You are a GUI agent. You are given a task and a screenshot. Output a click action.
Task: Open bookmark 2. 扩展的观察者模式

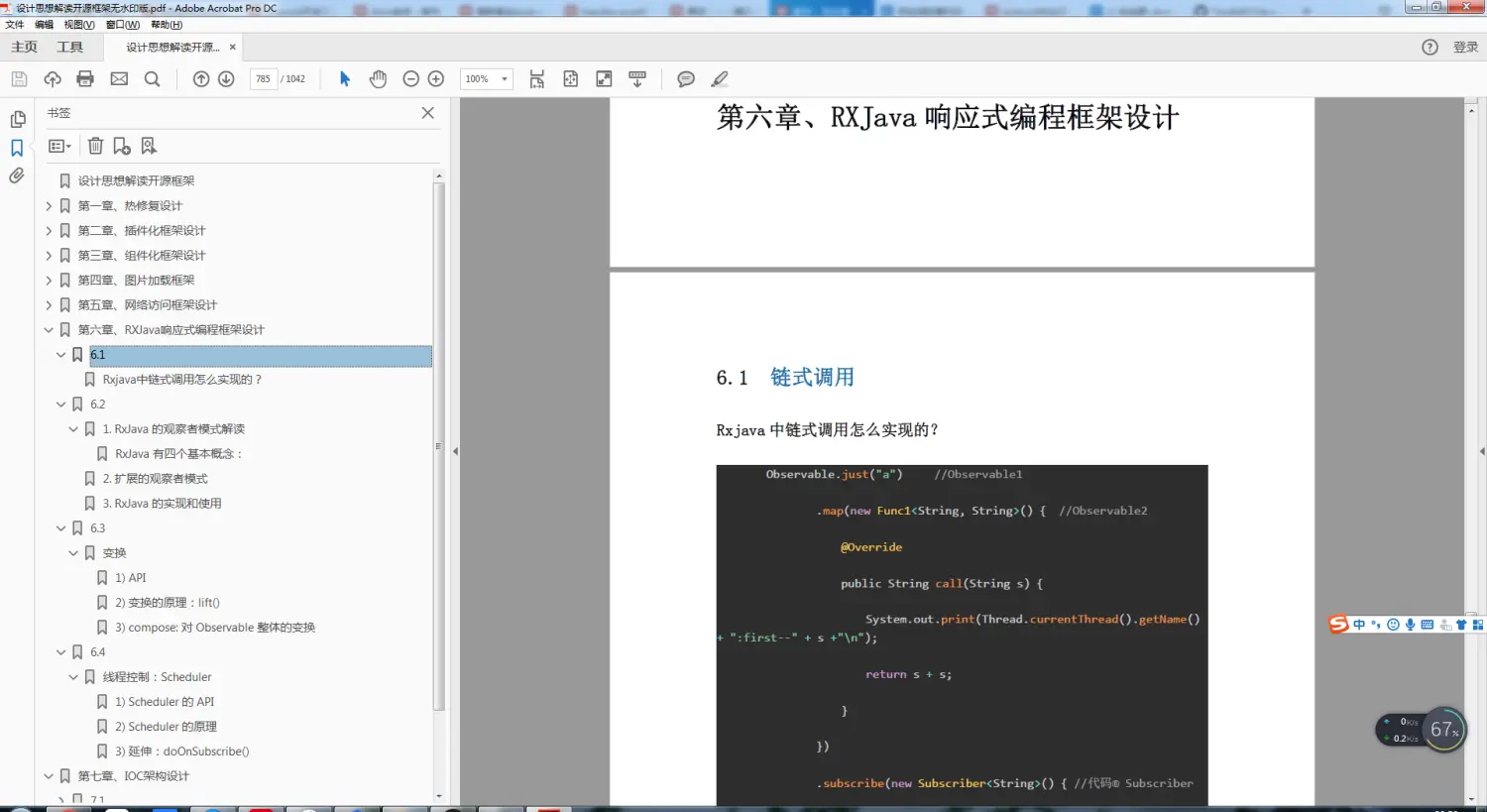click(155, 479)
